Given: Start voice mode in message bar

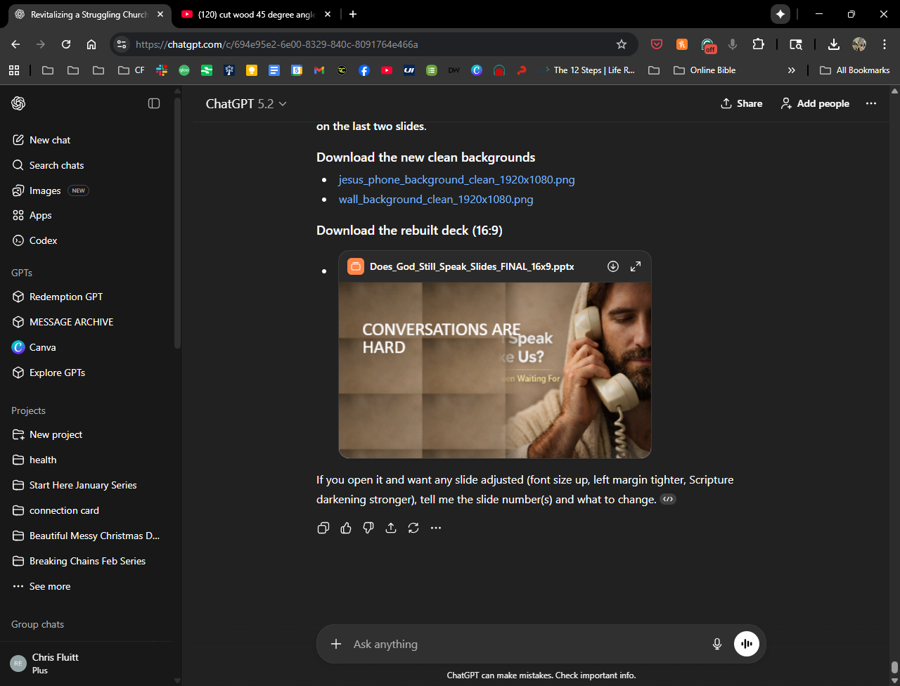Looking at the screenshot, I should coord(747,644).
